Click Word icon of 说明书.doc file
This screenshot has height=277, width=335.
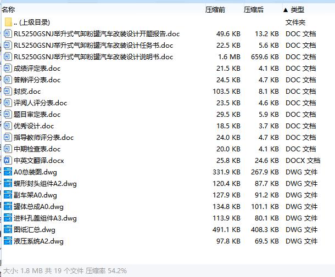[7, 56]
